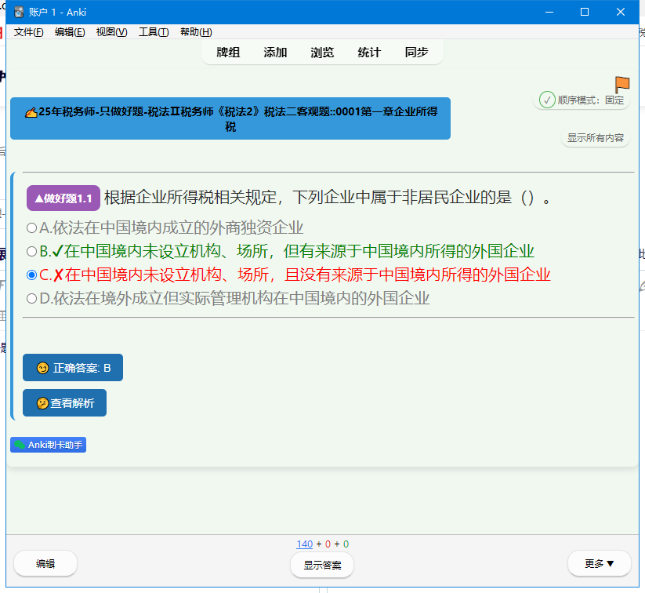Image resolution: width=645 pixels, height=593 pixels.
Task: Click the orange flag icon
Action: [622, 85]
